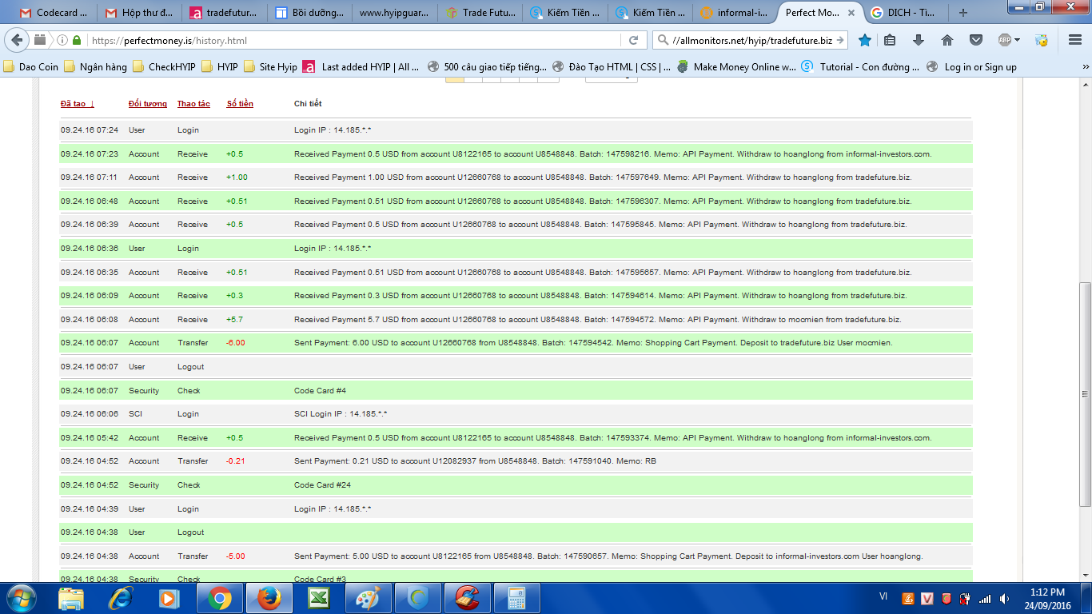Image resolution: width=1092 pixels, height=614 pixels.
Task: Sort history by Đã tạo column
Action: coord(78,104)
